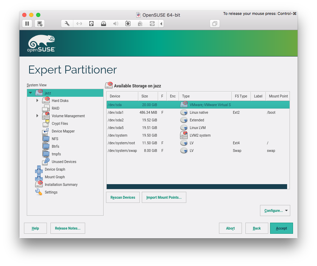Viewport: 317px width, 266px height.
Task: Open virtual machine settings wrench
Action: point(67,24)
